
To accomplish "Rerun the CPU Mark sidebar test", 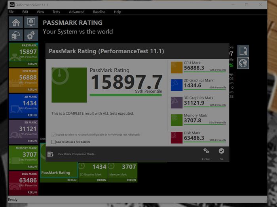I will pyautogui.click(x=32, y=90).
